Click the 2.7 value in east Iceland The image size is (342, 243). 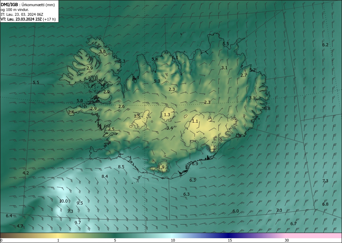click(x=244, y=75)
